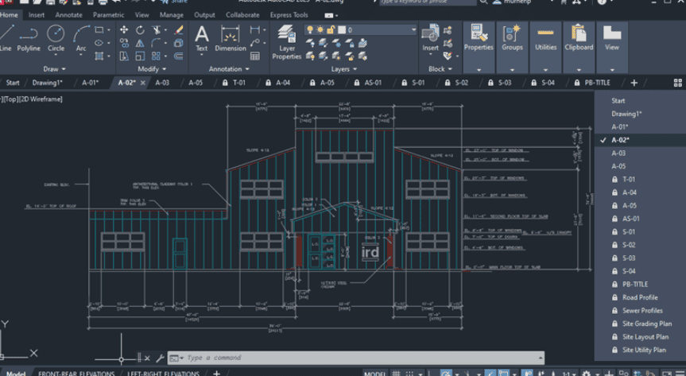Toggle layer freeze sun icon for layer 0
Viewport: 686px width, 376px height.
320,30
